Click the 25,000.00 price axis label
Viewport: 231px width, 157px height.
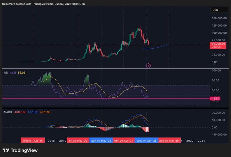(218, 54)
